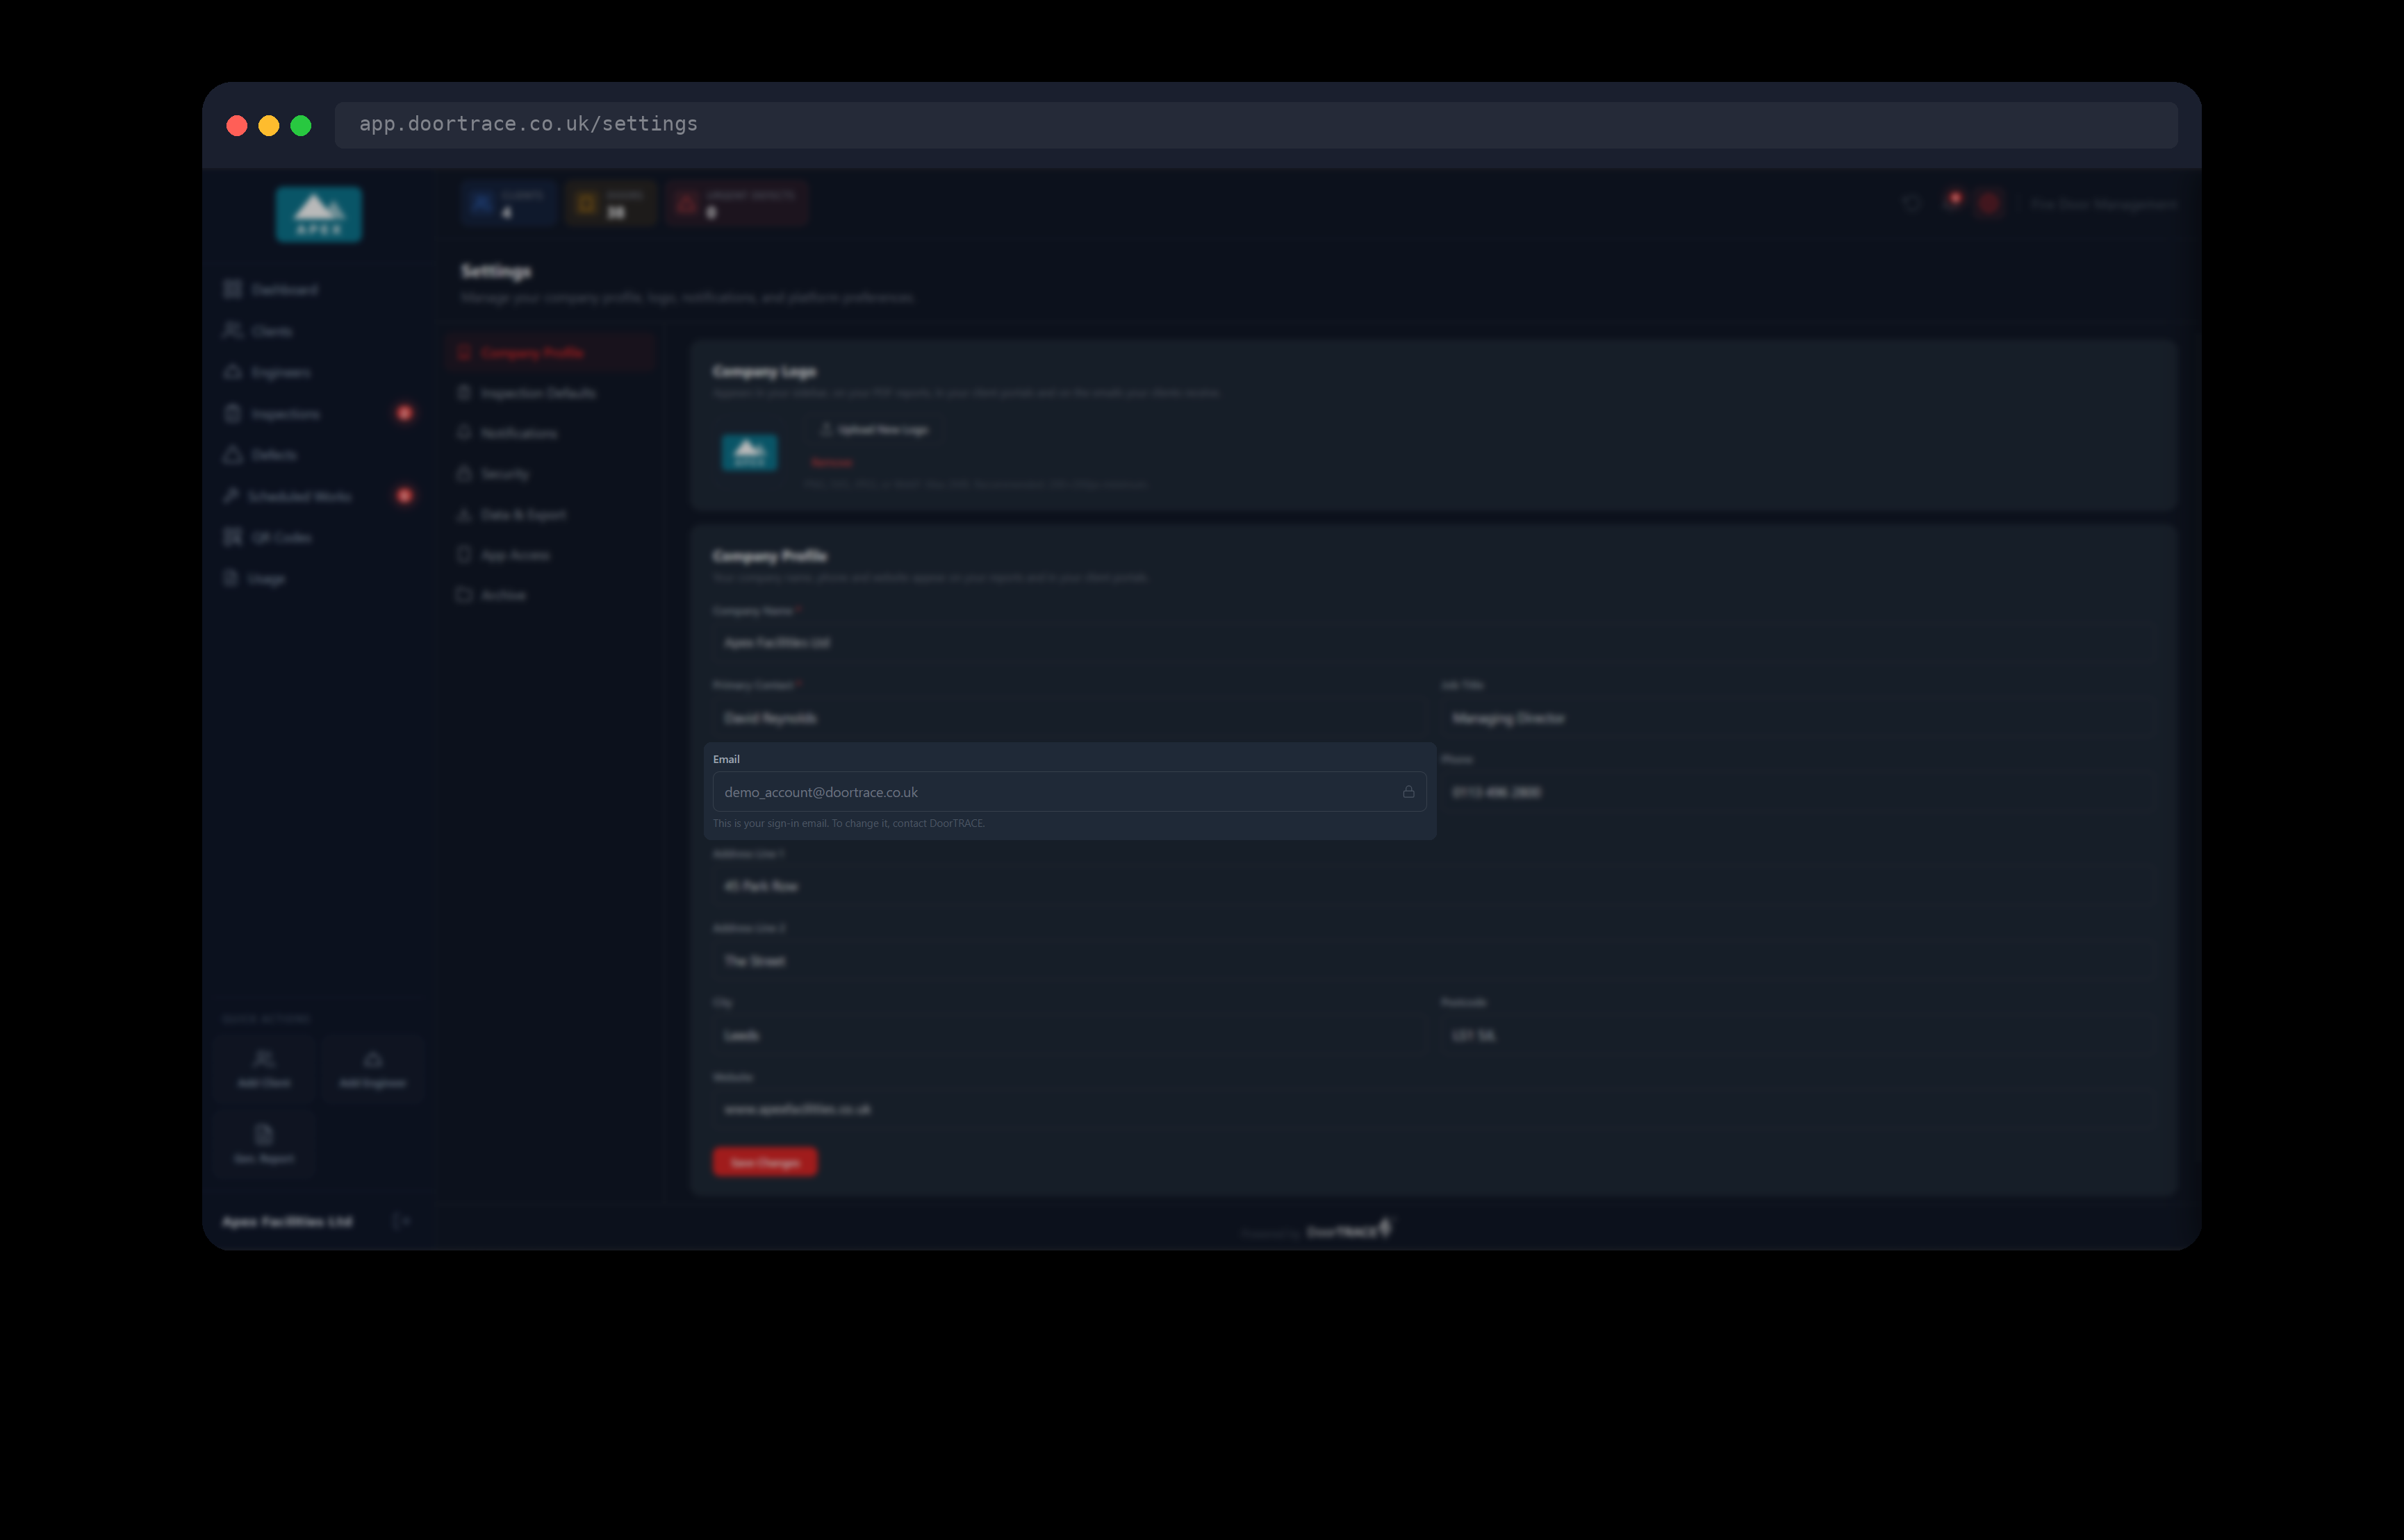This screenshot has width=2404, height=1540.
Task: Click the Scheduled Works wrench icon
Action: [232, 496]
